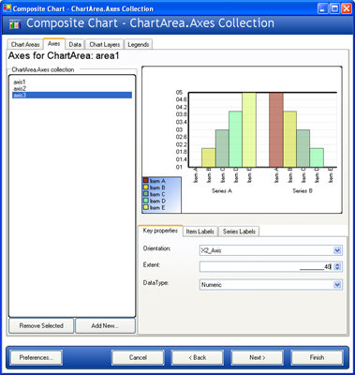355x375 pixels.
Task: Click the Series B label in chart
Action: [x=303, y=190]
